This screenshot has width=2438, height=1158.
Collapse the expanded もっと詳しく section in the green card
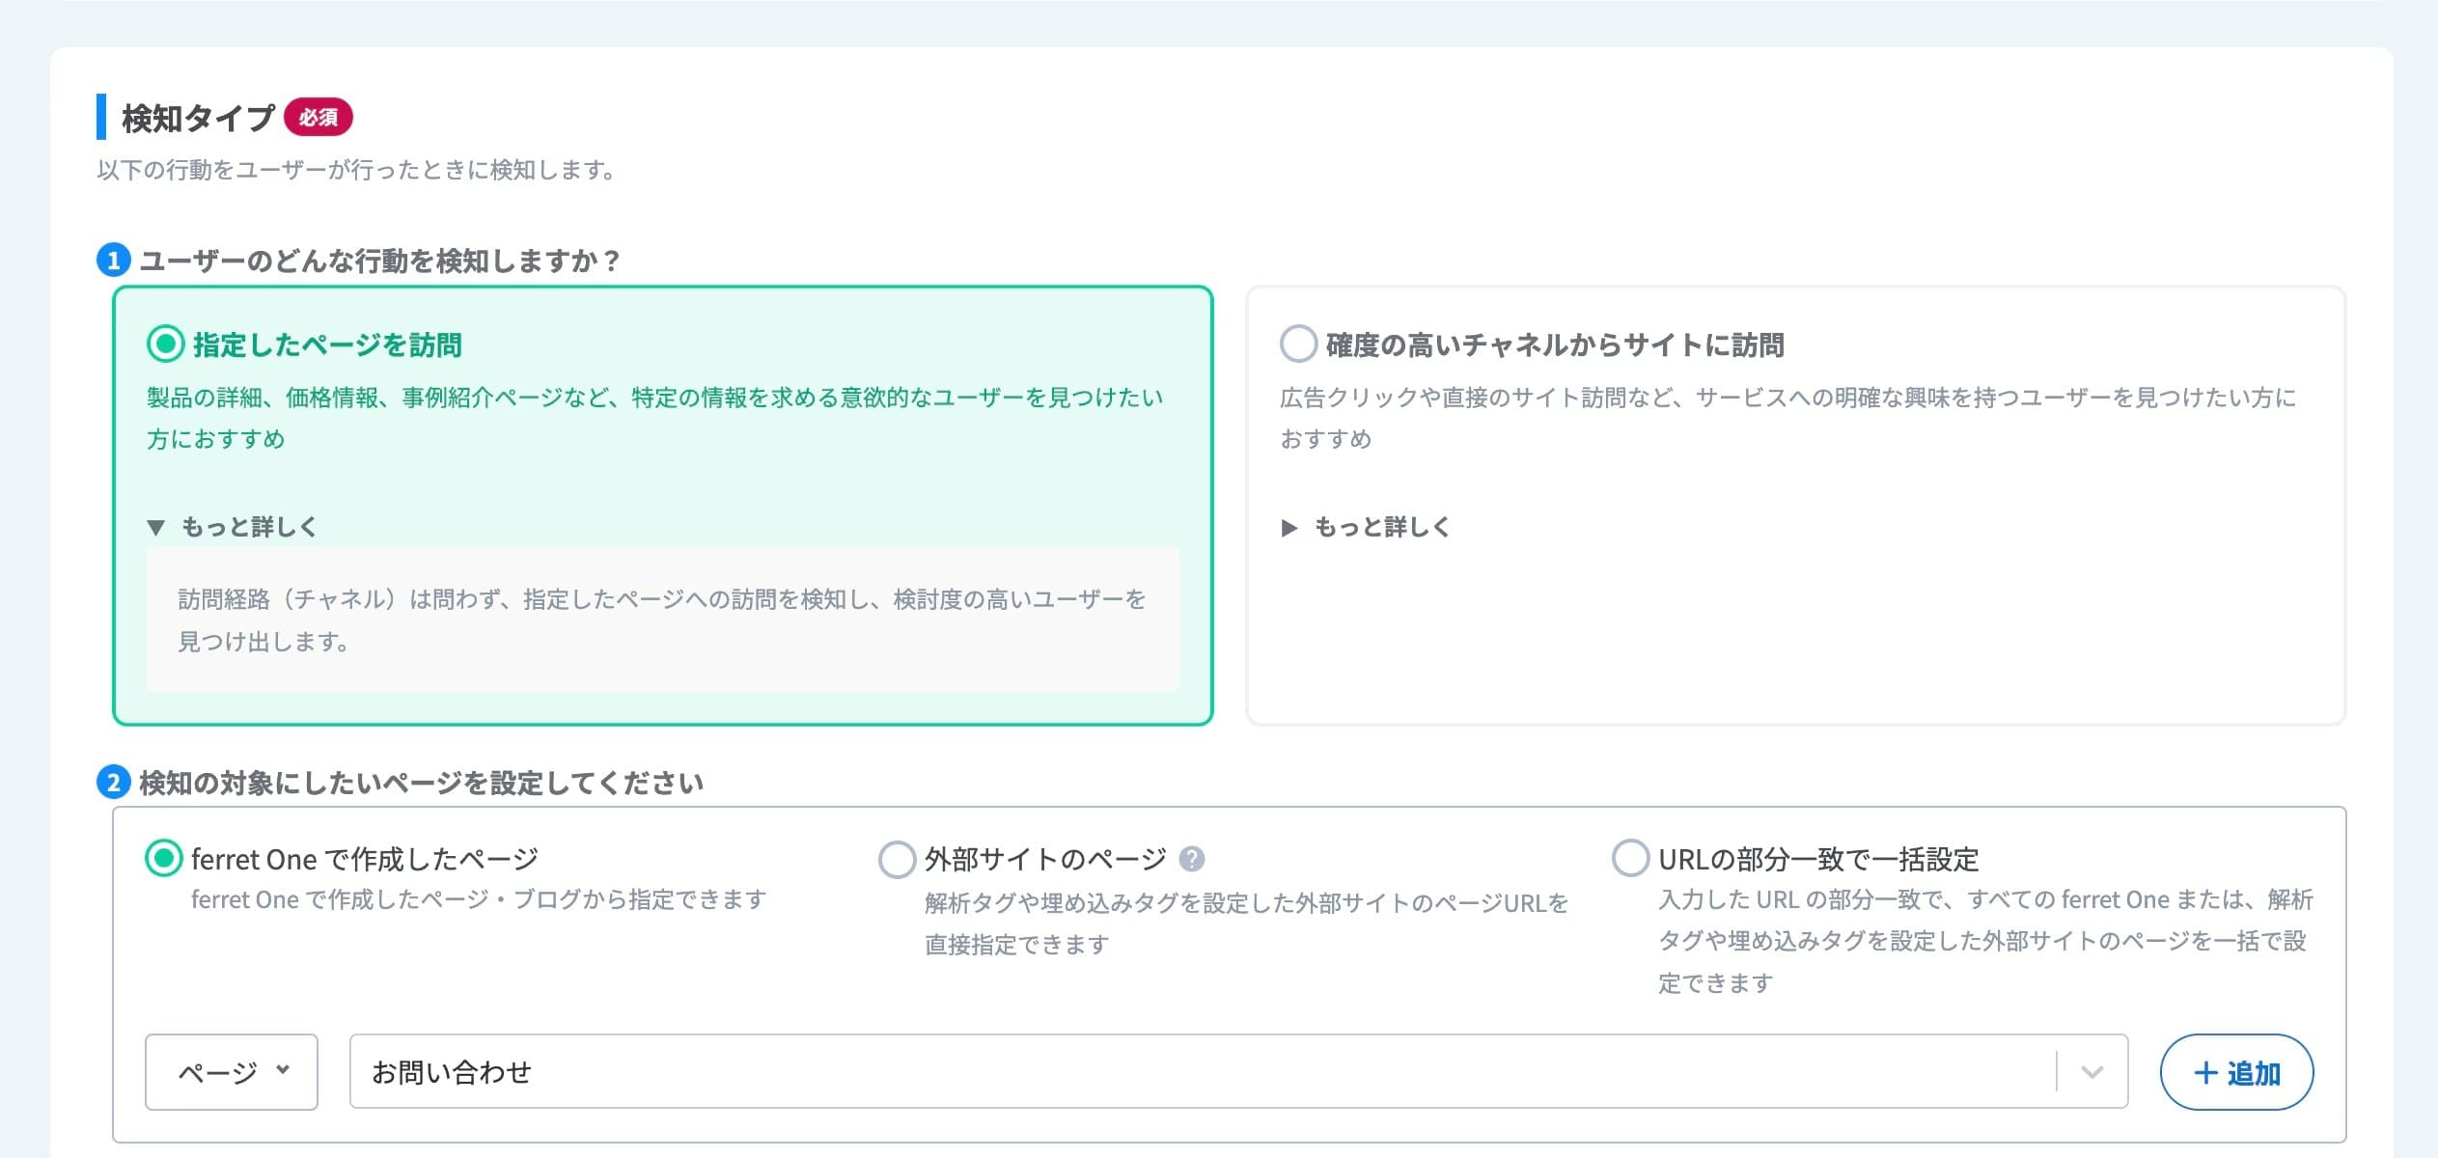[249, 527]
